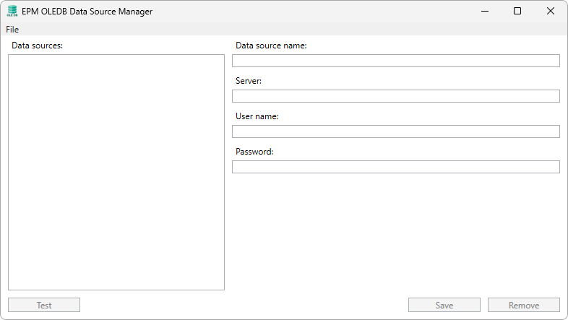Click the EPM OLEDB app icon in title bar
Viewport: 568px width, 320px height.
click(x=12, y=12)
